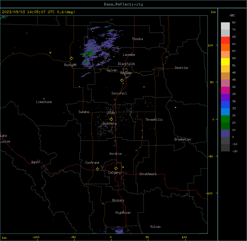Click the -100 tick label on bottom axis
This screenshot has height=241, width=247.
click(36, 237)
